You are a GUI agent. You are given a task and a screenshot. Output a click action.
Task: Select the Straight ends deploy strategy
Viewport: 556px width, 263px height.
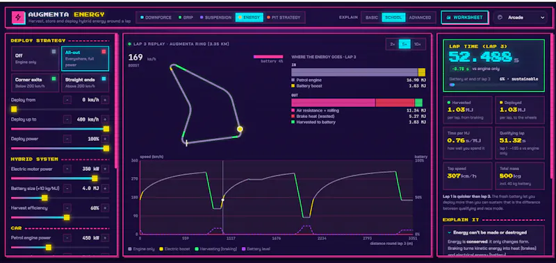(85, 83)
